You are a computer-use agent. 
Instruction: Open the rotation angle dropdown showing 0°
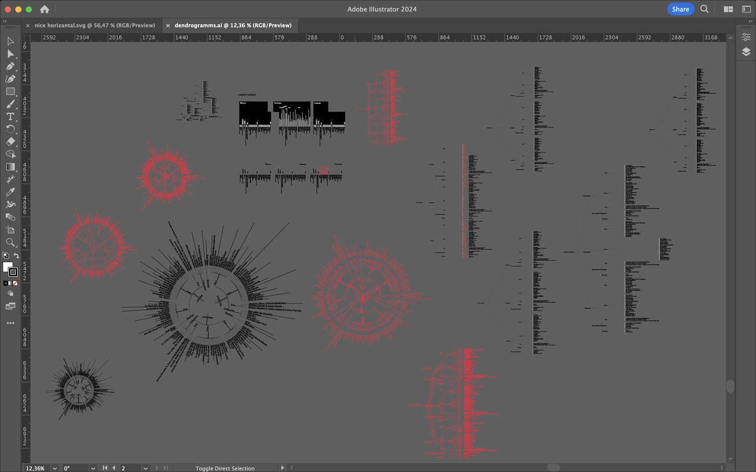[92, 468]
